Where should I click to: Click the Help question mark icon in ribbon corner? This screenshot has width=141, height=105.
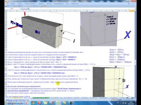(129, 3)
